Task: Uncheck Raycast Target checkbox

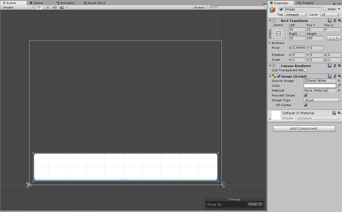Action: 306,95
